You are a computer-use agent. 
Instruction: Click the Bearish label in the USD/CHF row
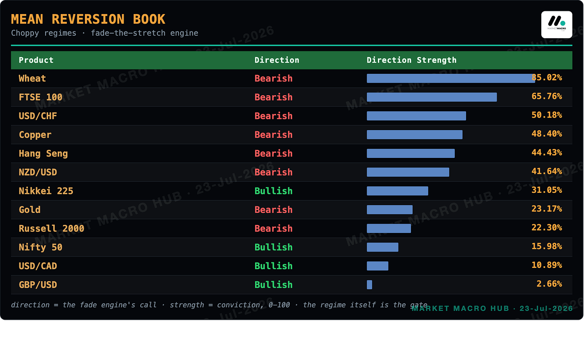click(x=274, y=116)
